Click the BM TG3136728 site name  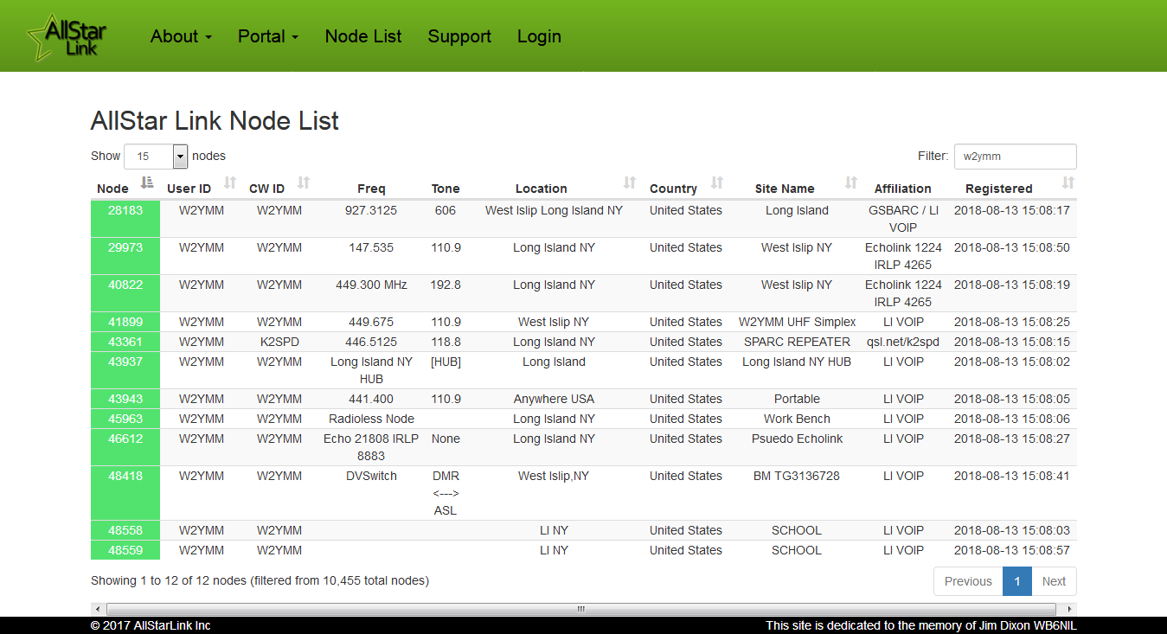point(797,476)
